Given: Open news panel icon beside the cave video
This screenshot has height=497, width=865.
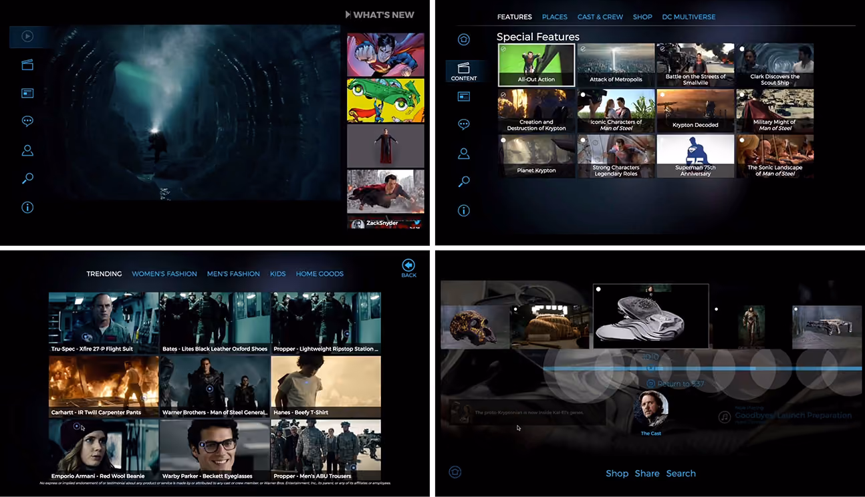Looking at the screenshot, I should tap(27, 94).
